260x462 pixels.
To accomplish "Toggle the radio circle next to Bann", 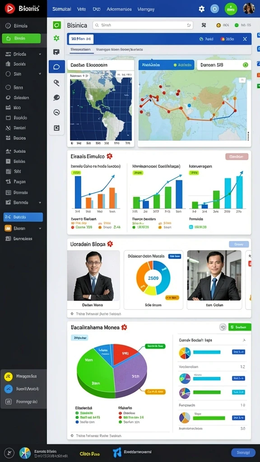I will [8, 87].
